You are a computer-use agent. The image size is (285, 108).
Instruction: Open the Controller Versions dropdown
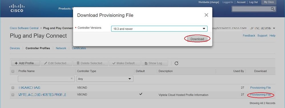(x=159, y=29)
